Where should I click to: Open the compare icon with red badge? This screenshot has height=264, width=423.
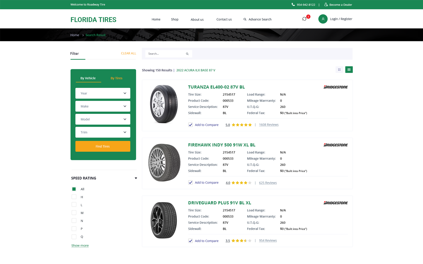coord(304,19)
